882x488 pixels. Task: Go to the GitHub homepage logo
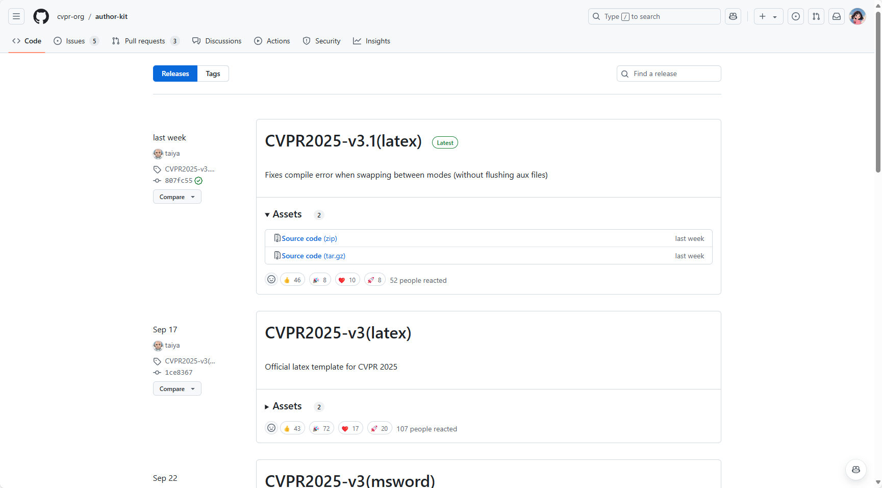point(41,16)
